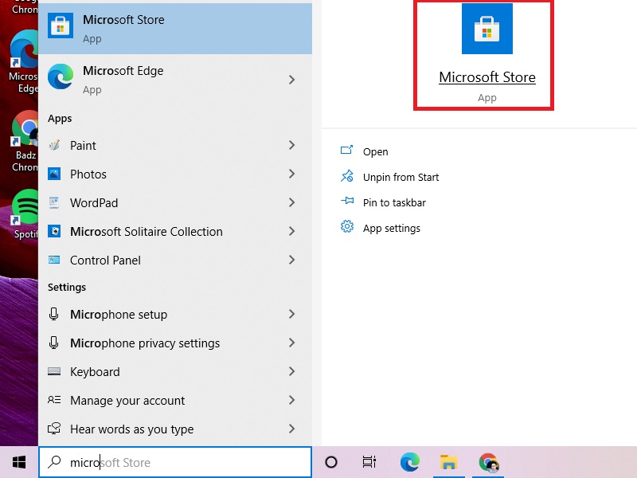The height and width of the screenshot is (478, 637).
Task: Open Google Chrome from the taskbar
Action: click(488, 462)
